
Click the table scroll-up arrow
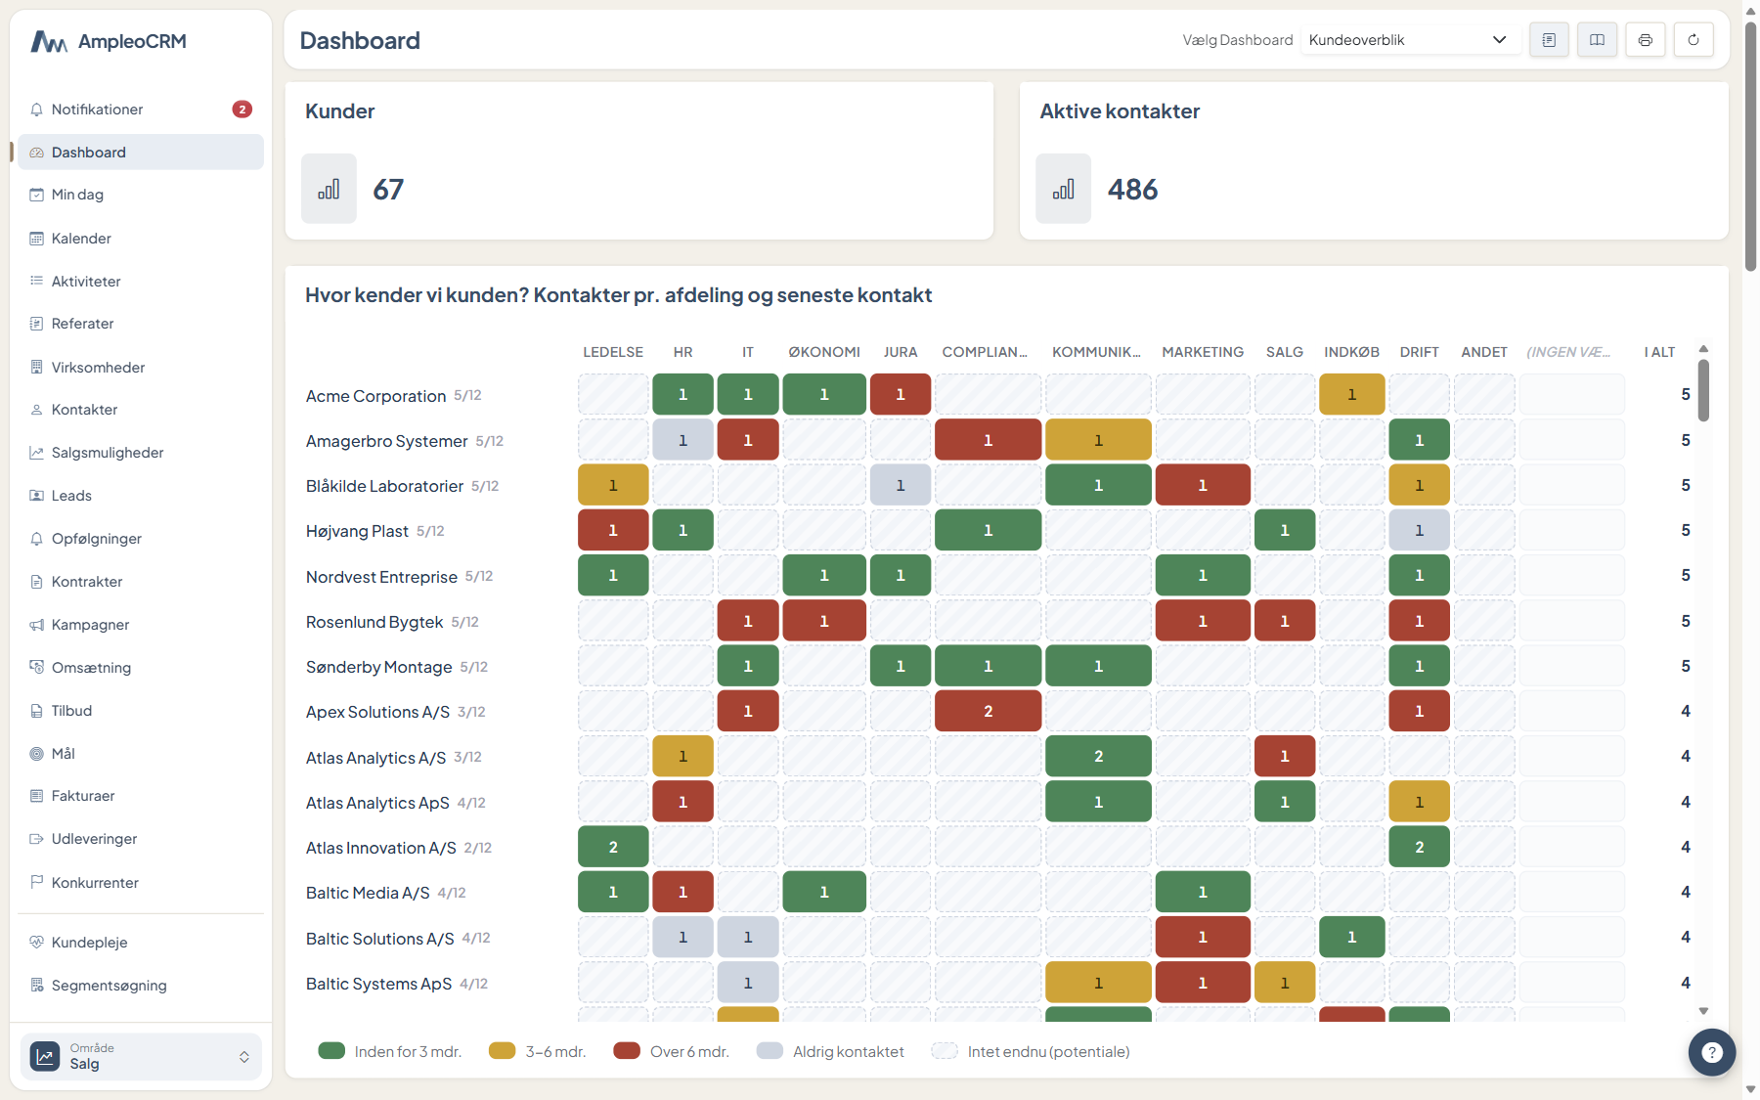1703,349
